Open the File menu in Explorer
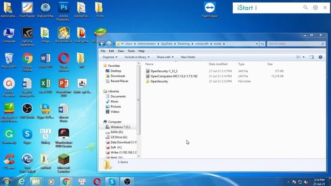Viewport: 331px width, 186px height. coord(103,51)
